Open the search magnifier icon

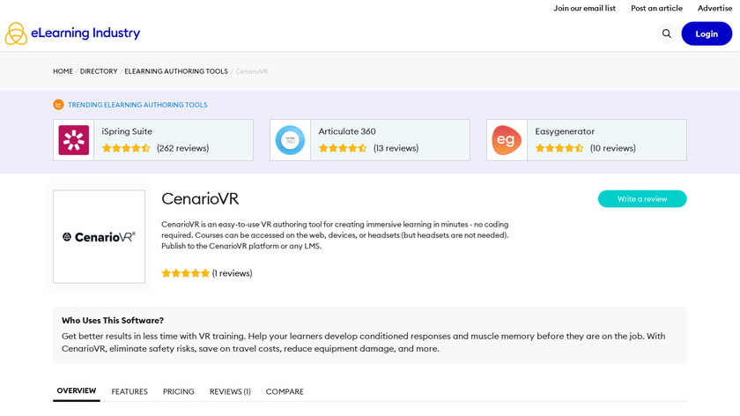667,33
